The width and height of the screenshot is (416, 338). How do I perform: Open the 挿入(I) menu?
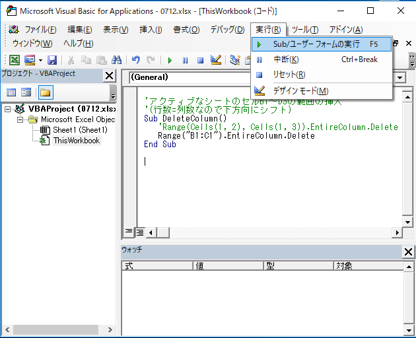point(151,30)
